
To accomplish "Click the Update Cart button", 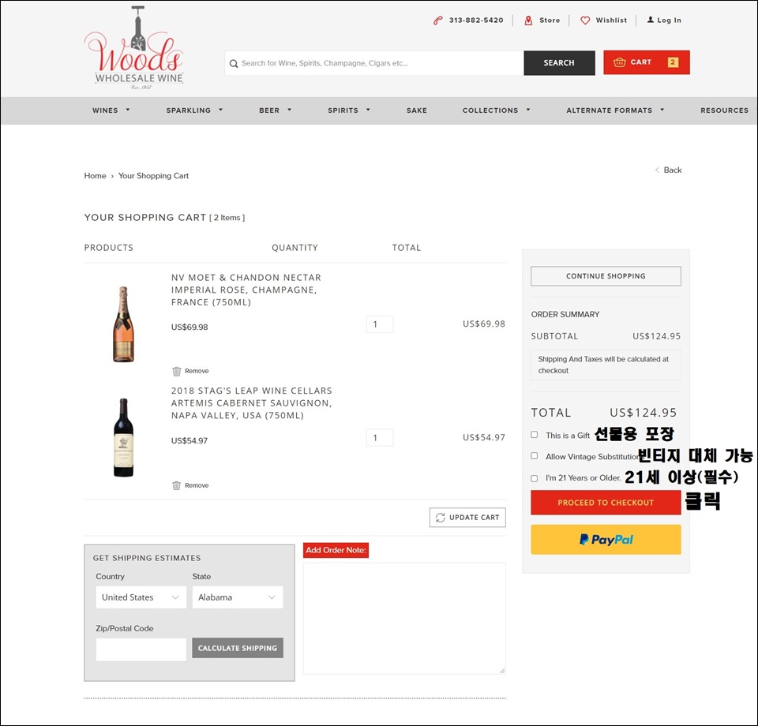I will click(x=467, y=518).
